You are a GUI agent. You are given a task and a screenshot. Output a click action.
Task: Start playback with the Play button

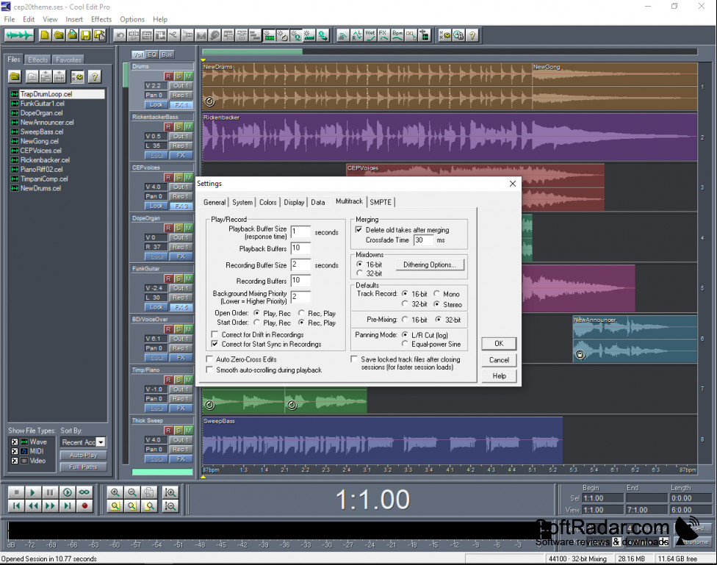point(33,492)
